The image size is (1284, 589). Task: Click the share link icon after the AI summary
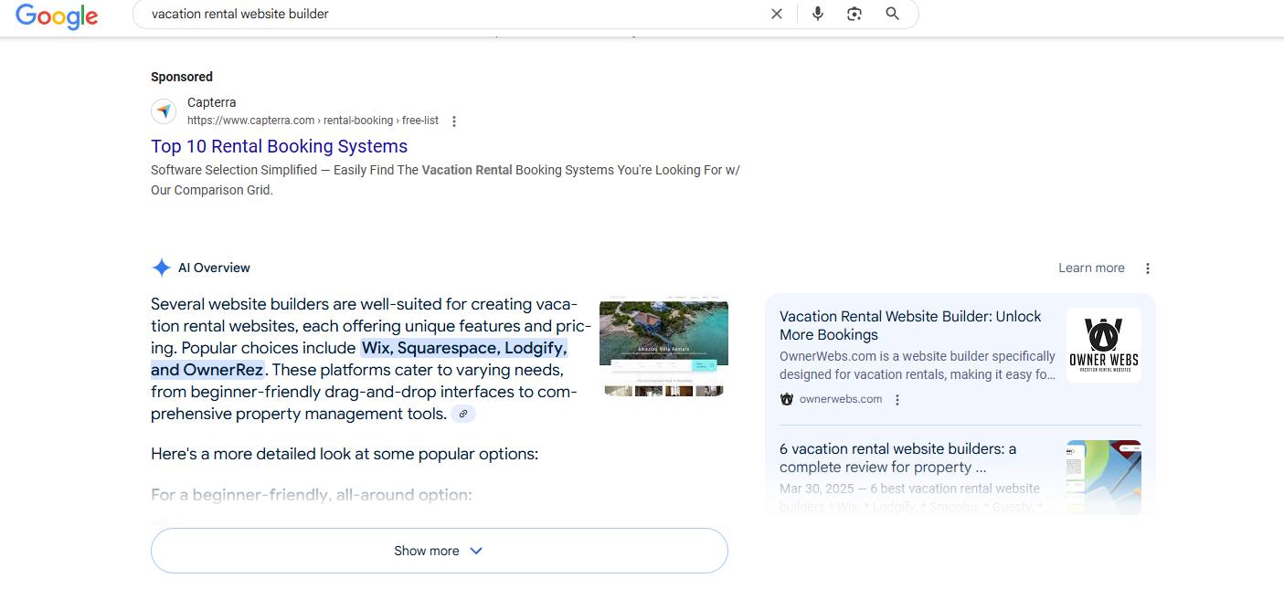(x=463, y=413)
